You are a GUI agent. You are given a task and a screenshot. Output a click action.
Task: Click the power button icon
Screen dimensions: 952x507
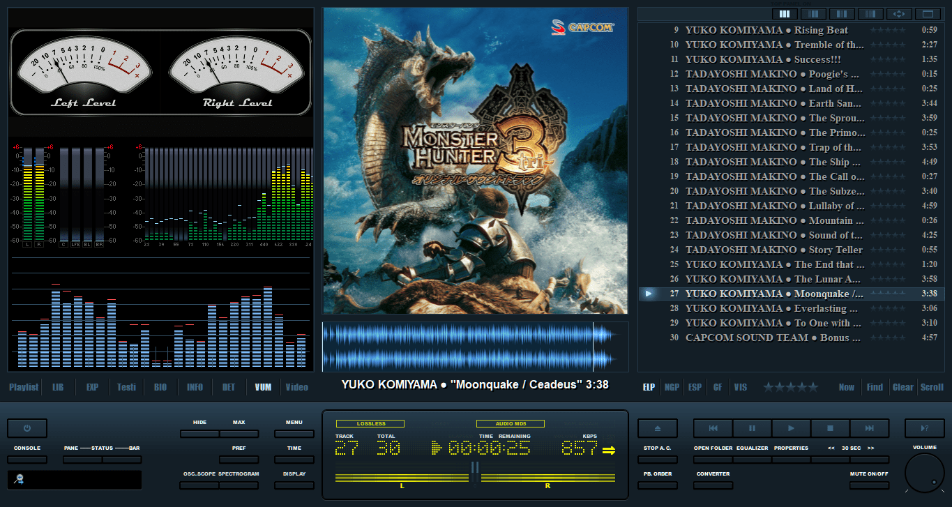[x=27, y=428]
